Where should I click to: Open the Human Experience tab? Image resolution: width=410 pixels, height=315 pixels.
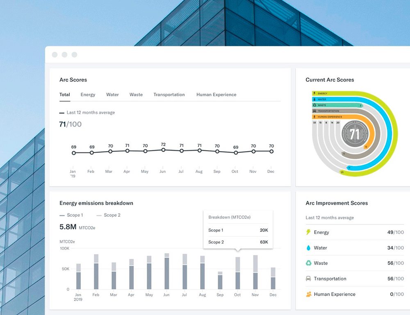click(216, 95)
